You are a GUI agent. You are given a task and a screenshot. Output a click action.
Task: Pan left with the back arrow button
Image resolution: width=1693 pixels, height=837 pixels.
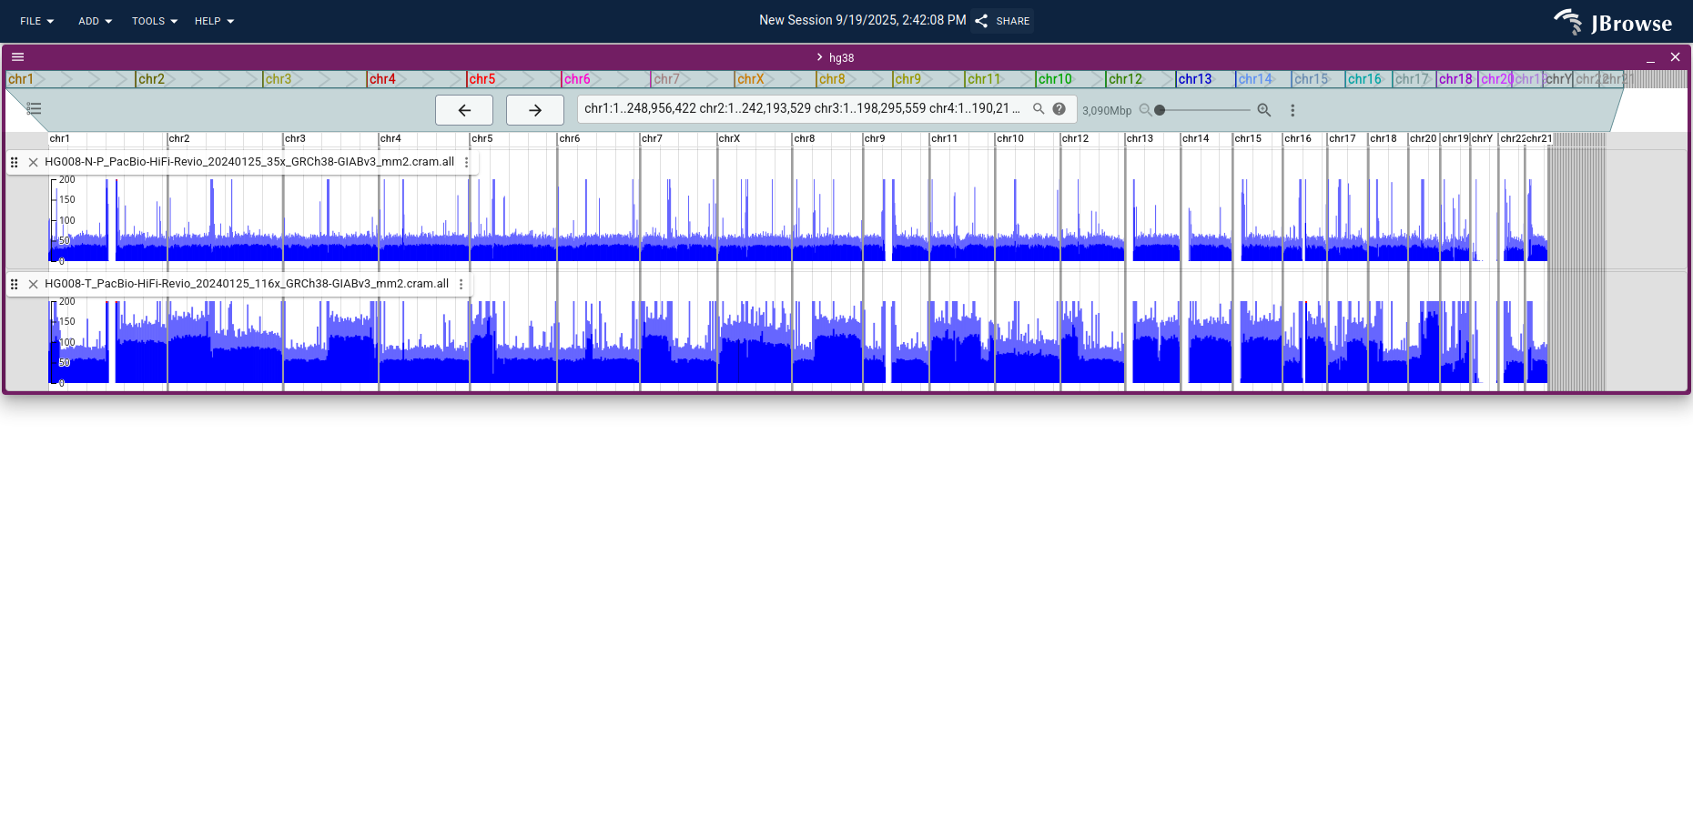click(464, 110)
